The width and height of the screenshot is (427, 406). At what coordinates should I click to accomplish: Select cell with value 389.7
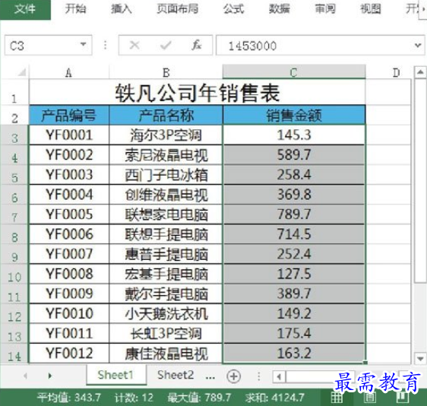294,293
